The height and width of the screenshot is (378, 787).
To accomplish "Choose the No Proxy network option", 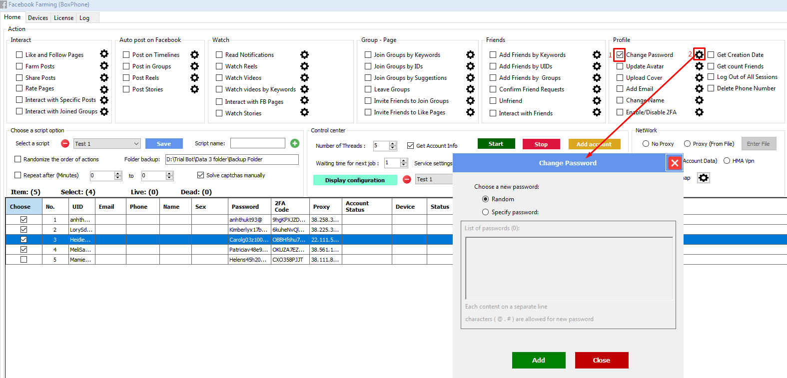I will click(x=646, y=144).
